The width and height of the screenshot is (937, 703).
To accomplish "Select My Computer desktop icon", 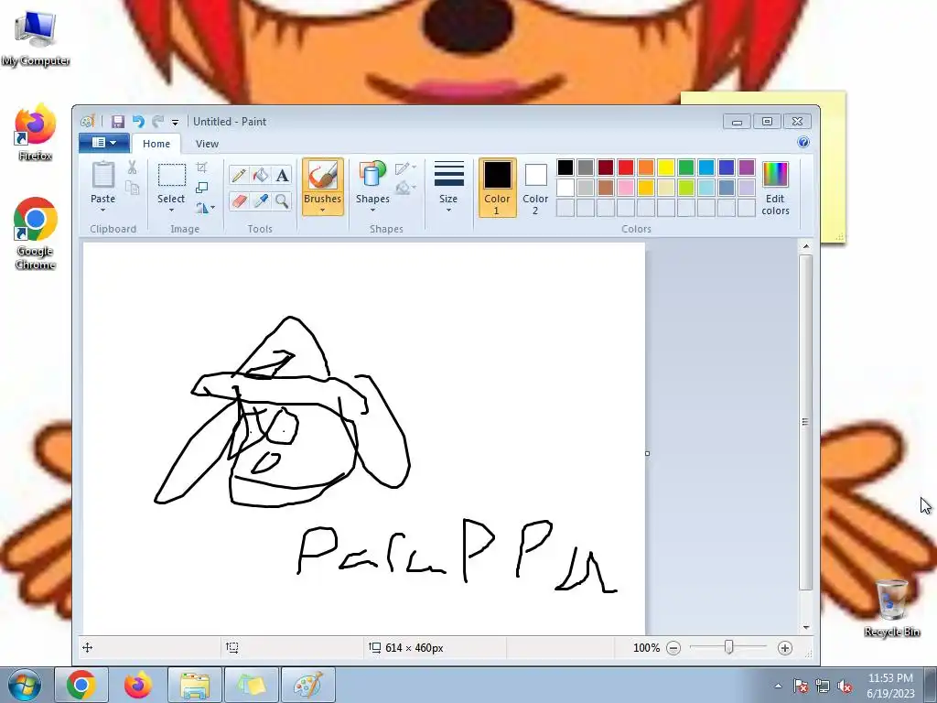I will click(36, 38).
